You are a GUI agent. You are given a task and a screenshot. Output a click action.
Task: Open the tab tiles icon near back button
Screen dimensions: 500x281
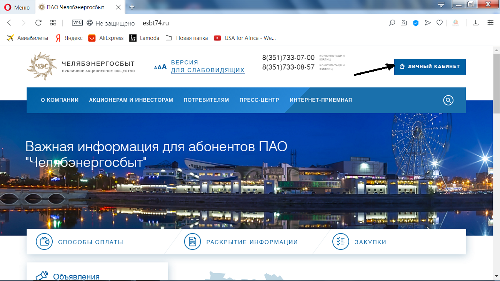coord(53,23)
